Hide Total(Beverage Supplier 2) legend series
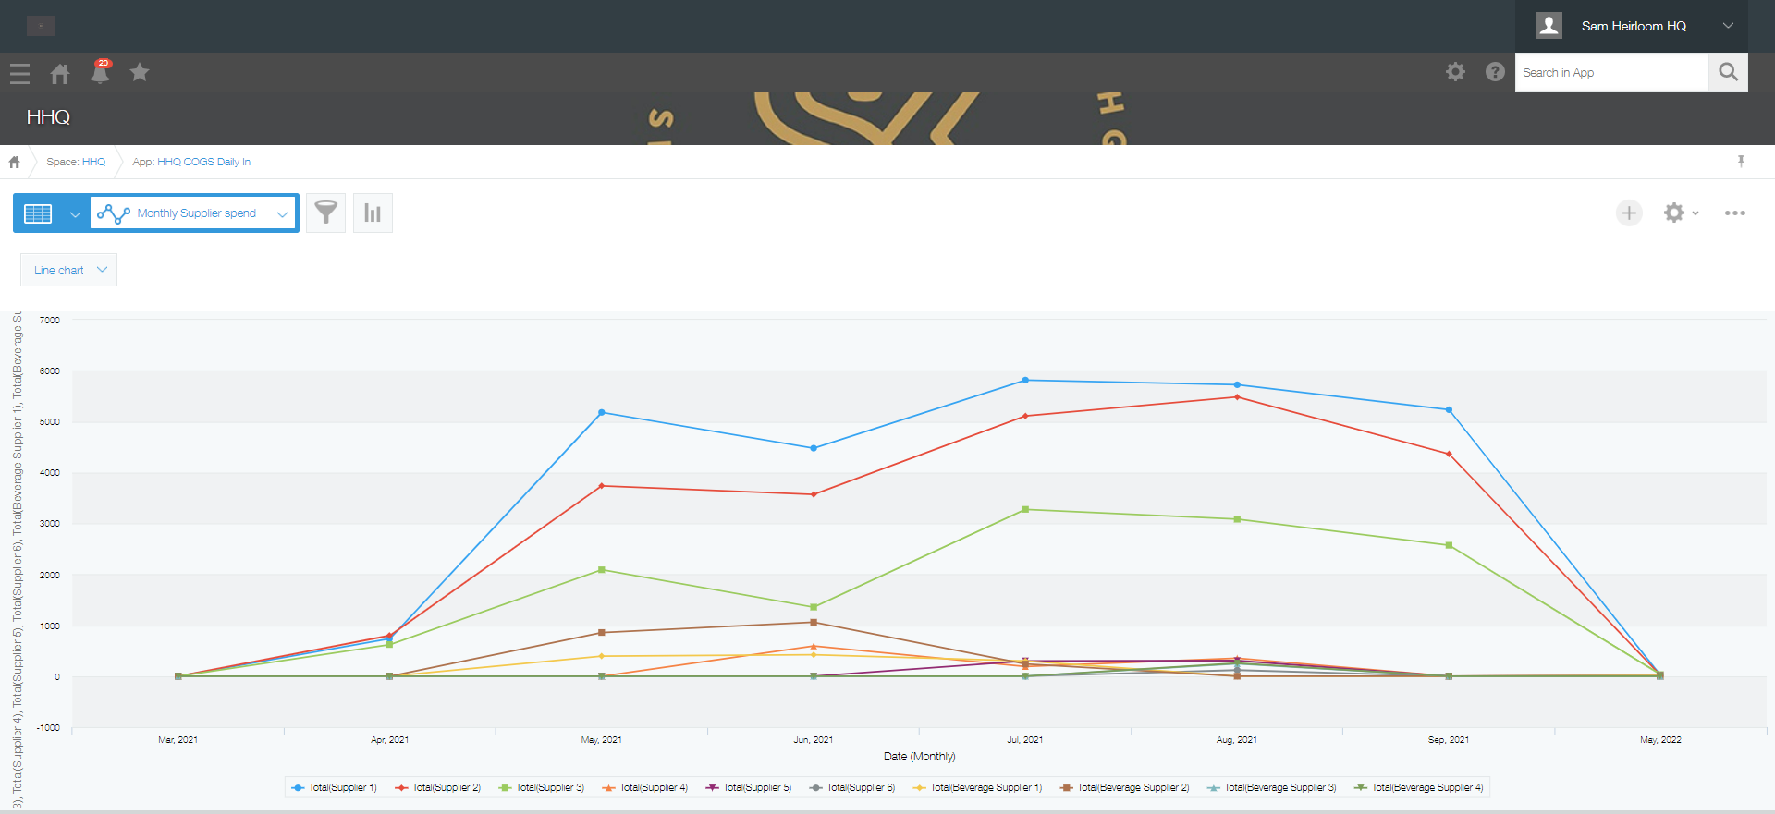This screenshot has height=814, width=1775. (x=1125, y=788)
